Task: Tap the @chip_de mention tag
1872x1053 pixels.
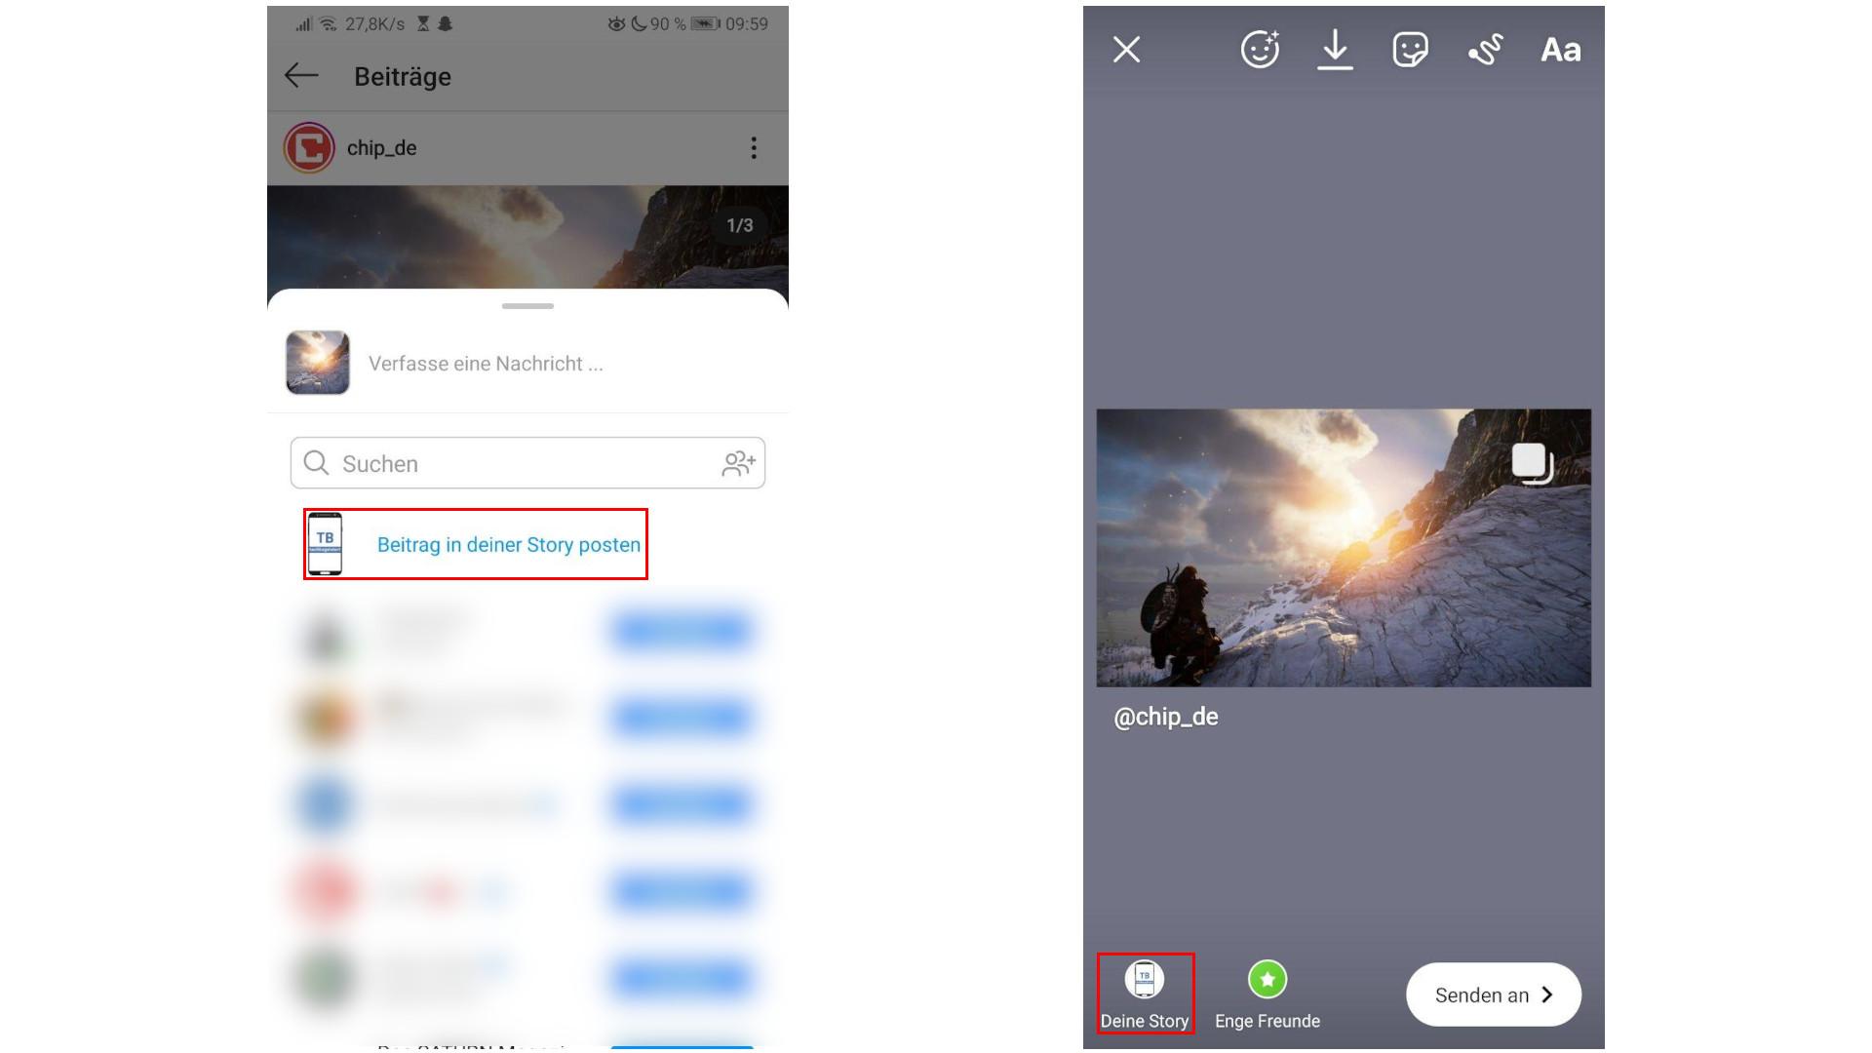Action: click(x=1166, y=718)
